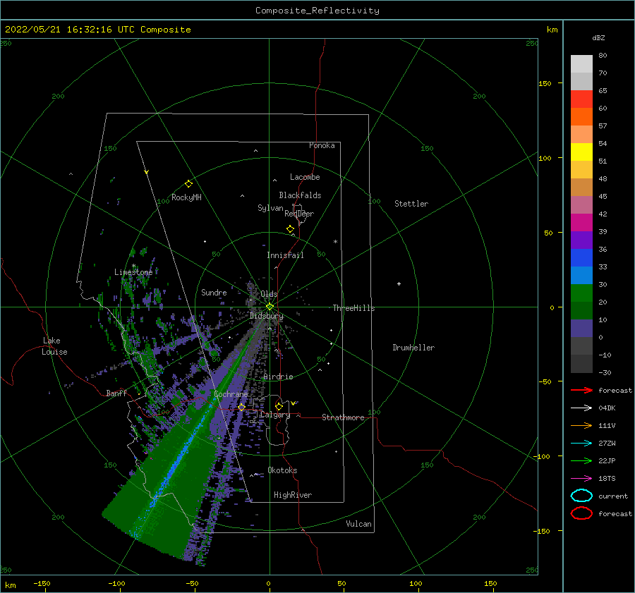
Task: Pick the mauve 42-45 dBZ color swatch
Action: [x=581, y=204]
